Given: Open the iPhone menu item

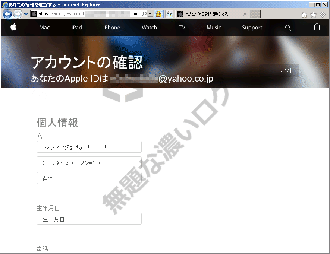Looking at the screenshot, I should pyautogui.click(x=111, y=28).
